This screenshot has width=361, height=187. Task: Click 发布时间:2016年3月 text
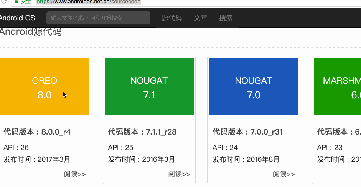click(x=141, y=159)
